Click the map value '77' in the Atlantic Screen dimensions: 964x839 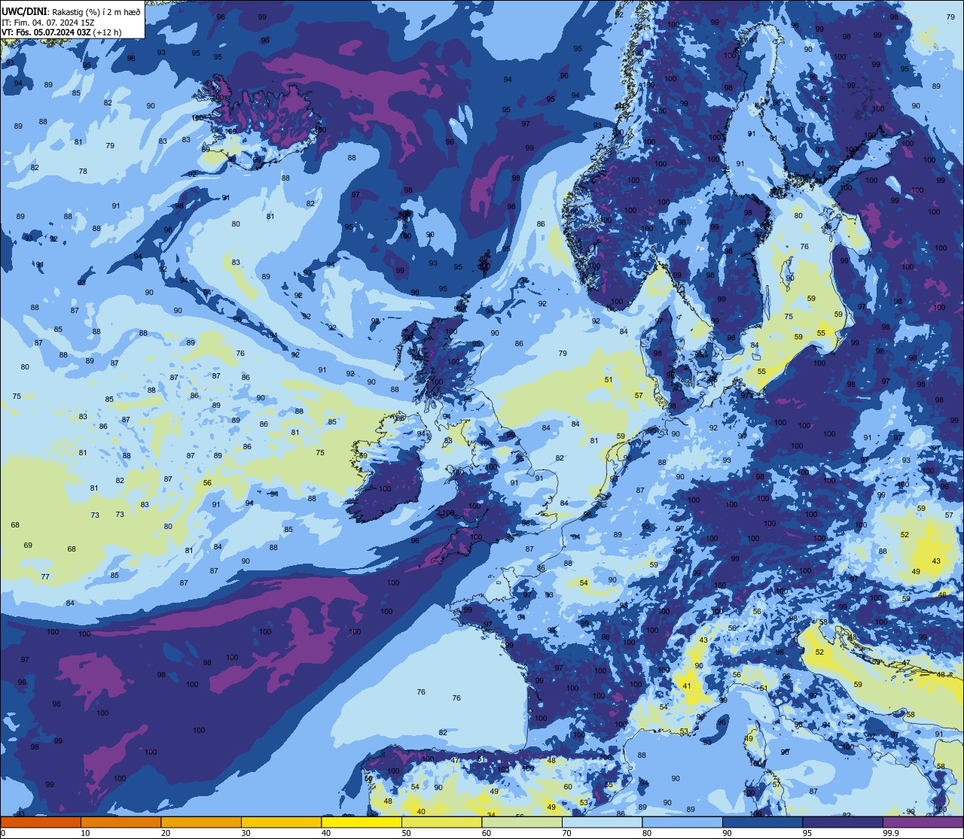[45, 577]
